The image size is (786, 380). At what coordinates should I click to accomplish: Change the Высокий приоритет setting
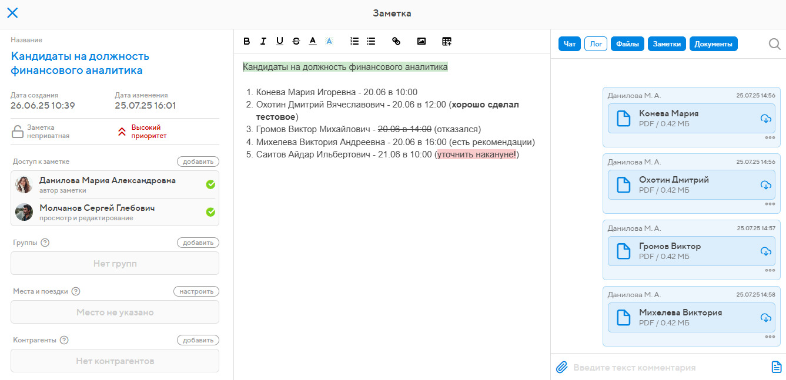tap(142, 132)
